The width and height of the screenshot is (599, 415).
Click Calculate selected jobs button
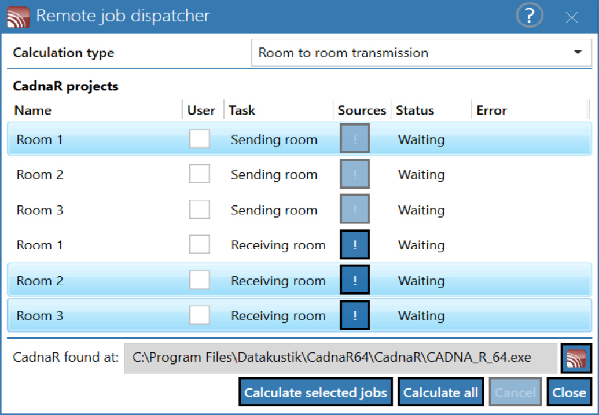[315, 392]
